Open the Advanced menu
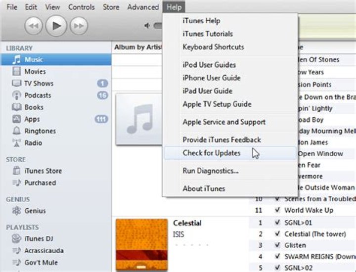Screen dimensions: 356x272 click(143, 7)
